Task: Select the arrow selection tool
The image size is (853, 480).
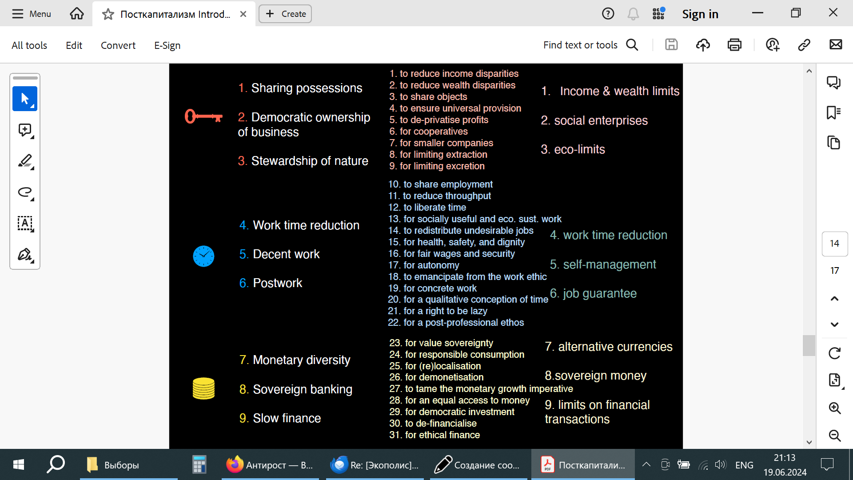Action: 25,99
